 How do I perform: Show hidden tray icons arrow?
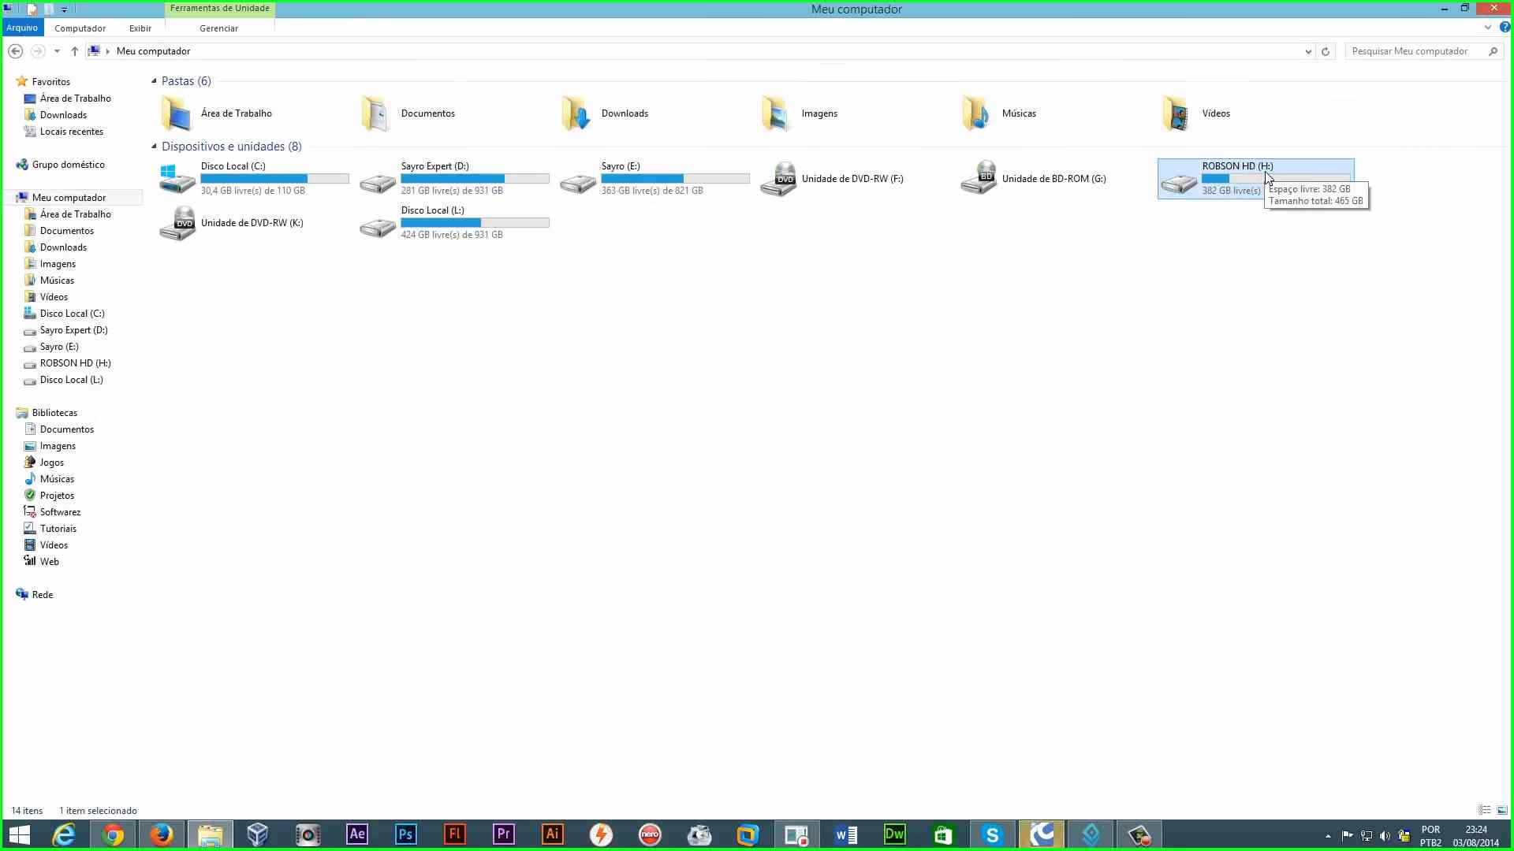[x=1328, y=836]
